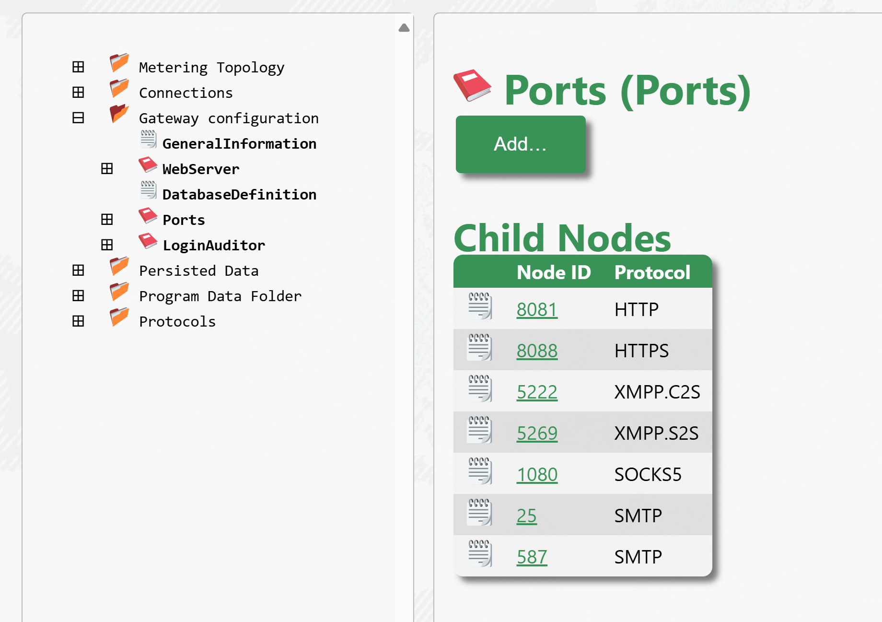This screenshot has width=882, height=622.
Task: Expand the Protocols node
Action: coord(78,321)
